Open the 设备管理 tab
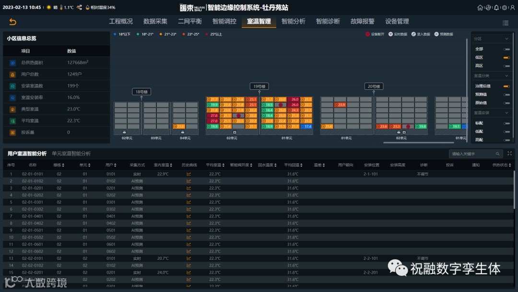518x292 pixels. 397,21
